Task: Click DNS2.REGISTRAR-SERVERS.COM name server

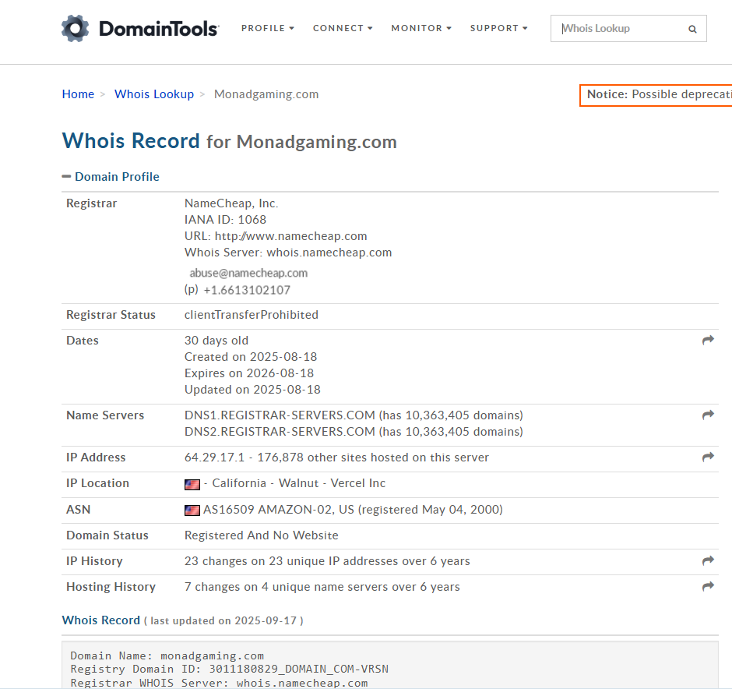Action: pyautogui.click(x=280, y=432)
